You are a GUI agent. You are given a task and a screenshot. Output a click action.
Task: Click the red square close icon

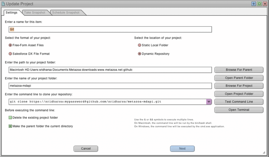click(x=265, y=4)
